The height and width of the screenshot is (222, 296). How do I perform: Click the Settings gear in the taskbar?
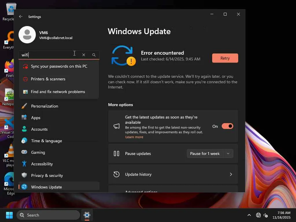[87, 215]
